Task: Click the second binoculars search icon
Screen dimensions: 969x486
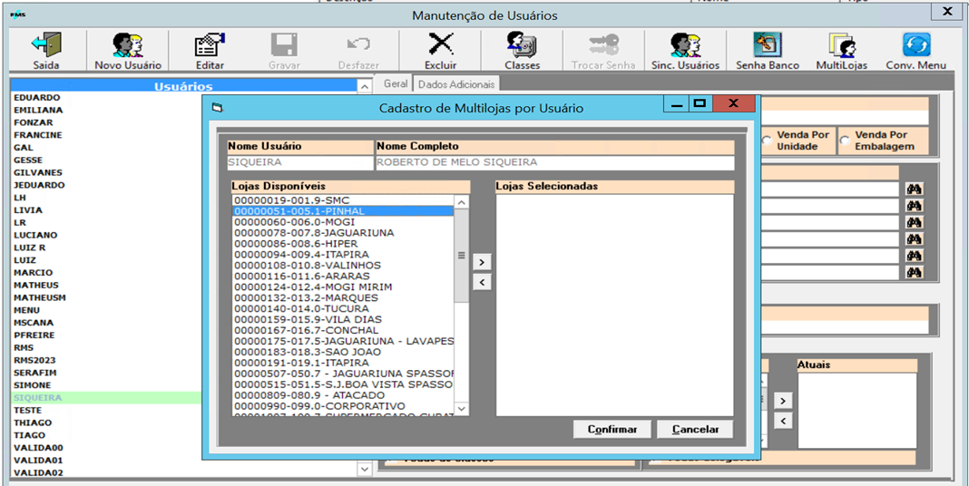Action: point(914,206)
